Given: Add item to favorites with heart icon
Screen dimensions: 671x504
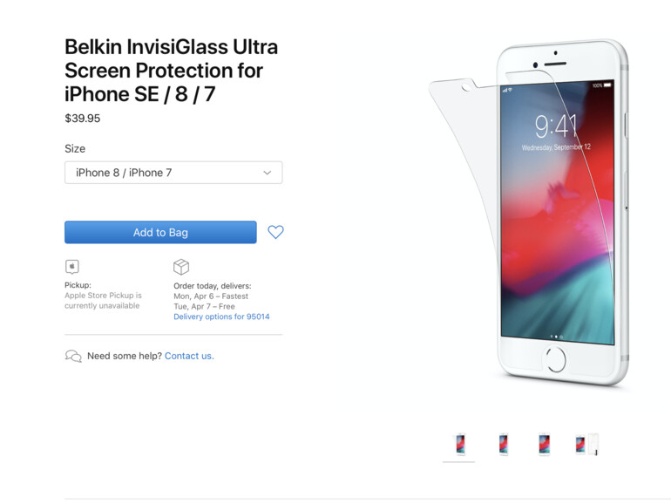Looking at the screenshot, I should point(275,232).
